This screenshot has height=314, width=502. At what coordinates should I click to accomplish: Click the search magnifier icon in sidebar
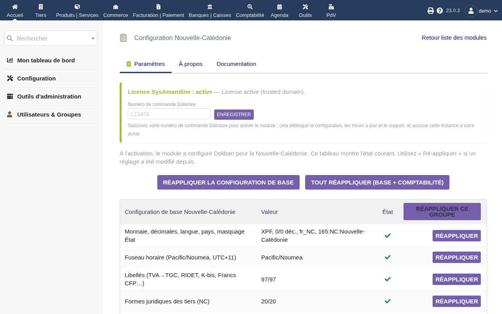10,38
